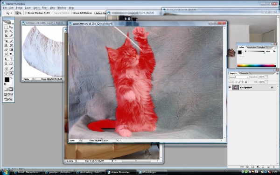Choose the Eraser tool
280x175 pixels.
pyautogui.click(x=6, y=50)
